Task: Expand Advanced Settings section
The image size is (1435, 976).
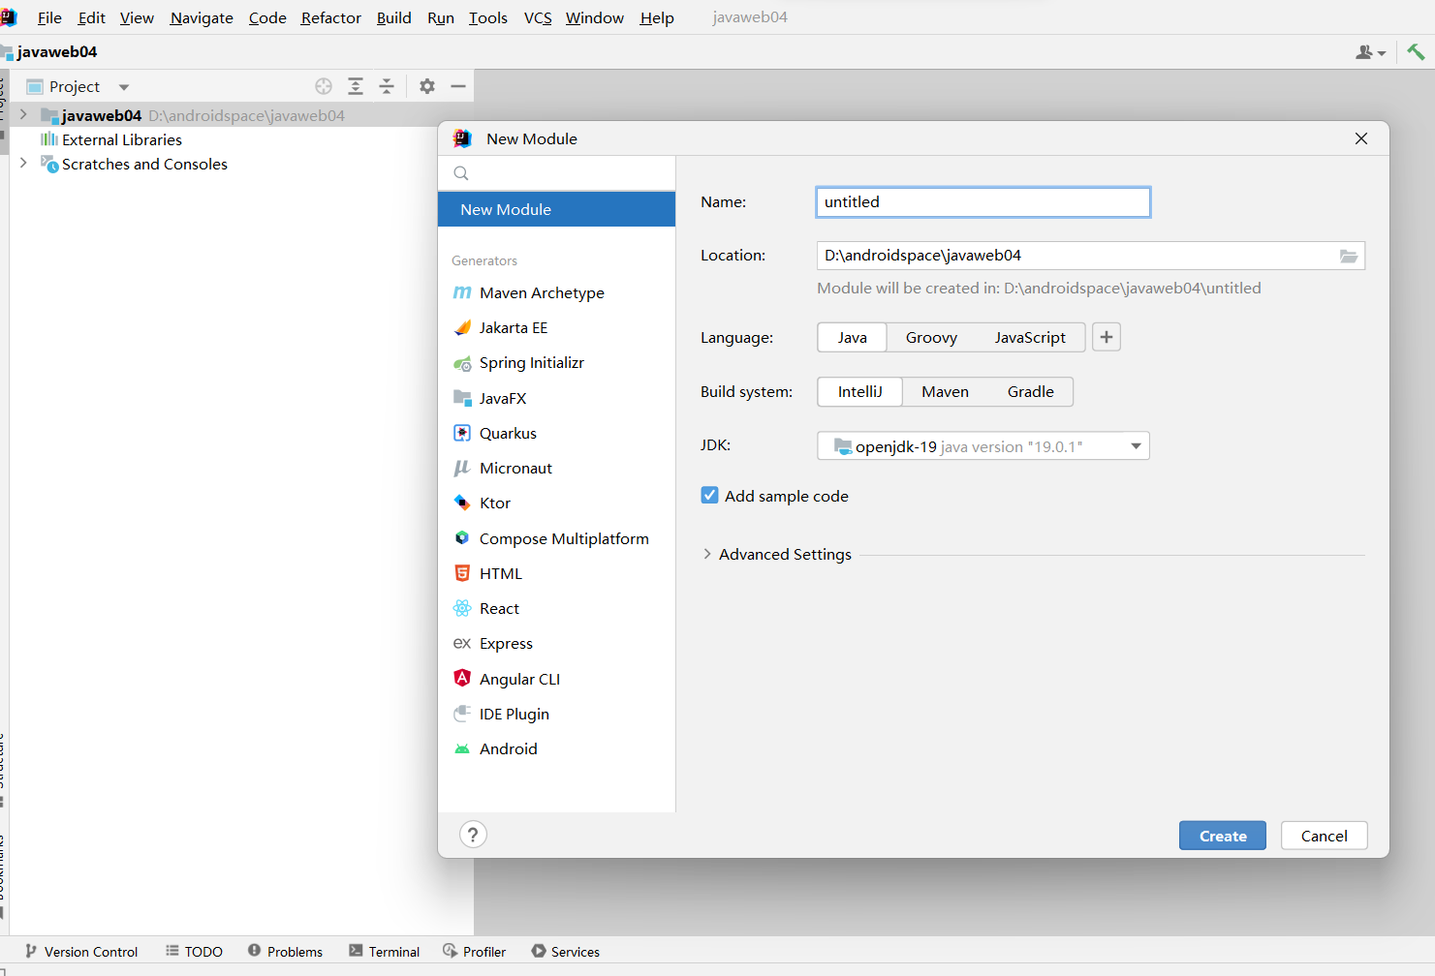Action: [707, 554]
